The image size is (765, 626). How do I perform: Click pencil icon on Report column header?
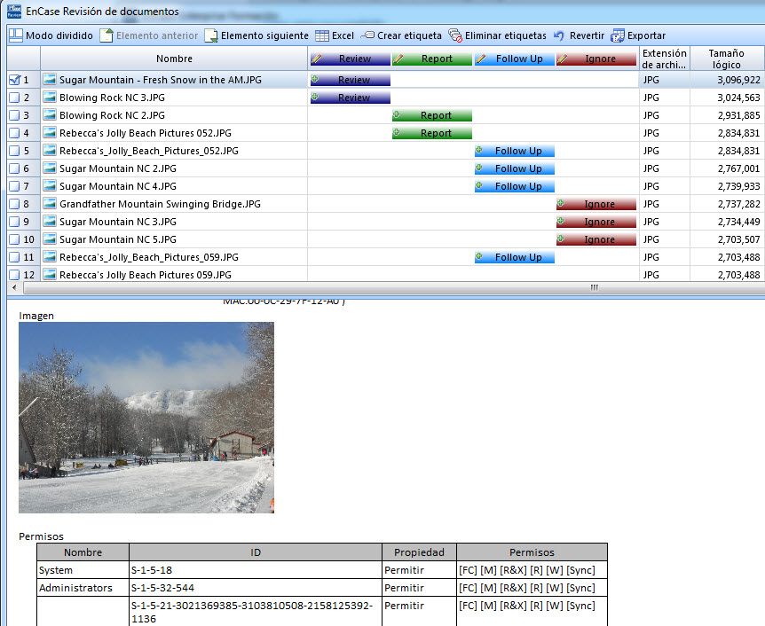(x=398, y=59)
